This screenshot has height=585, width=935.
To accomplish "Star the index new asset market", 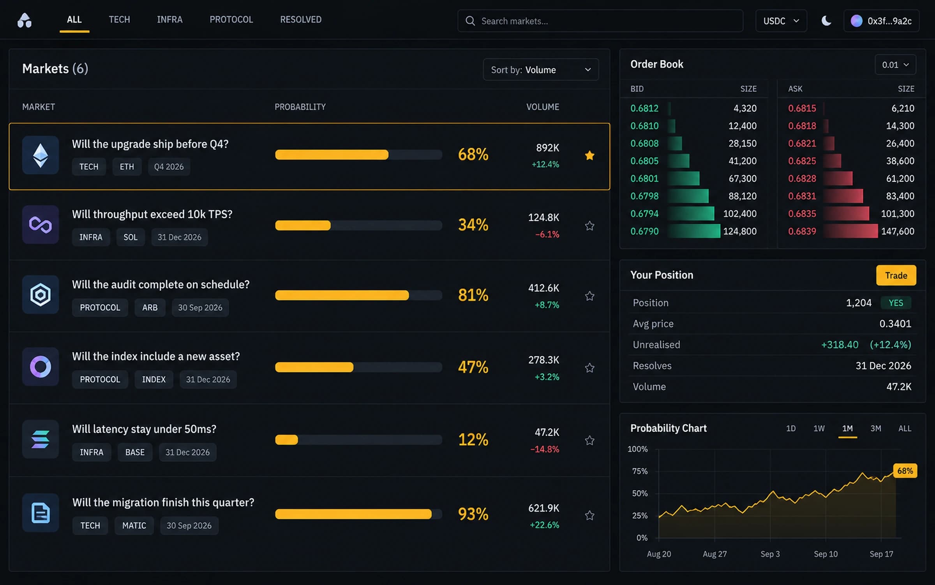I will [x=589, y=368].
